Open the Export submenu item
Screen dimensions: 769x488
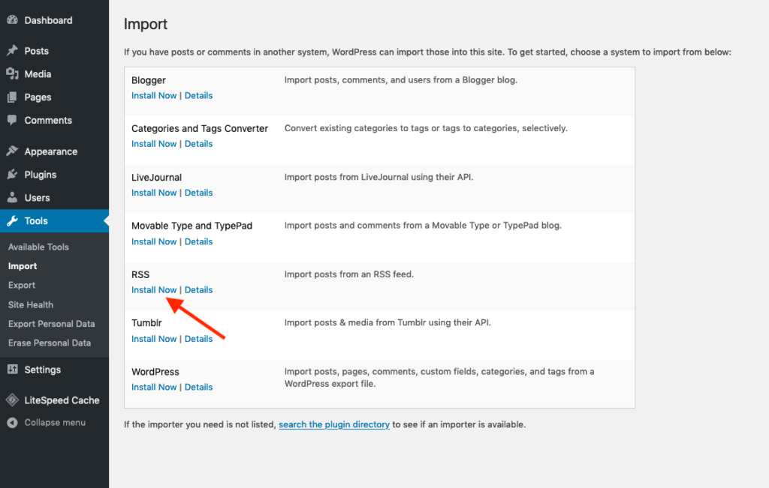coord(22,285)
